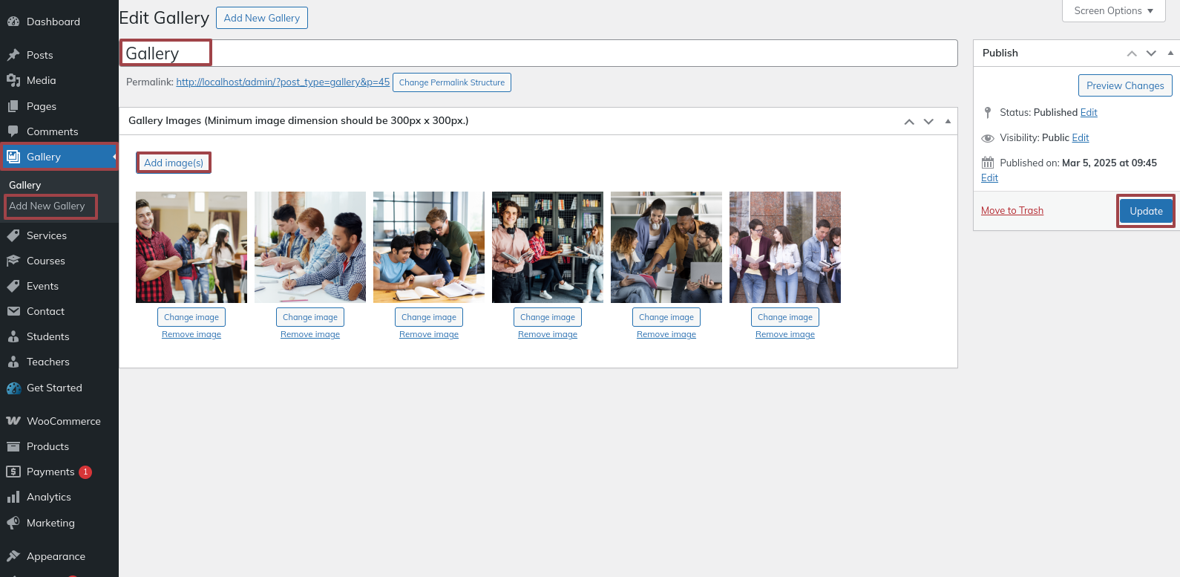Screen dimensions: 1180x577
Task: Click the Media library icon
Action: coord(13,80)
